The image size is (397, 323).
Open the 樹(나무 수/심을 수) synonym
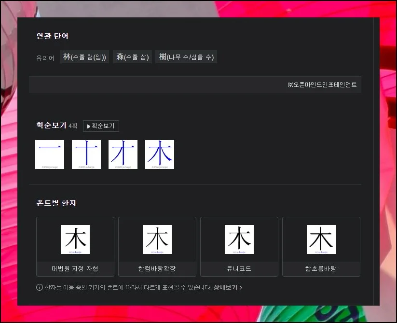click(186, 57)
